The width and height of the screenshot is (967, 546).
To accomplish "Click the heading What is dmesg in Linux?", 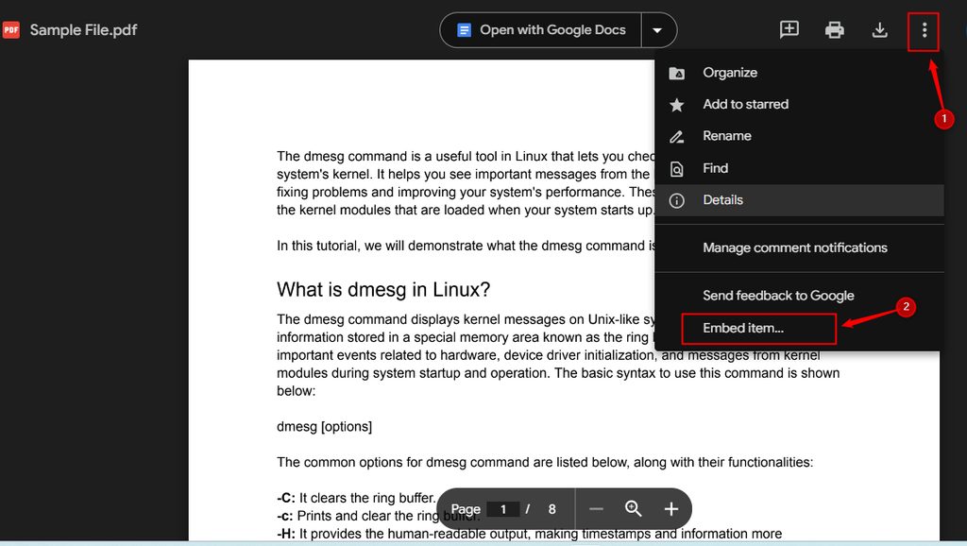I will (383, 289).
